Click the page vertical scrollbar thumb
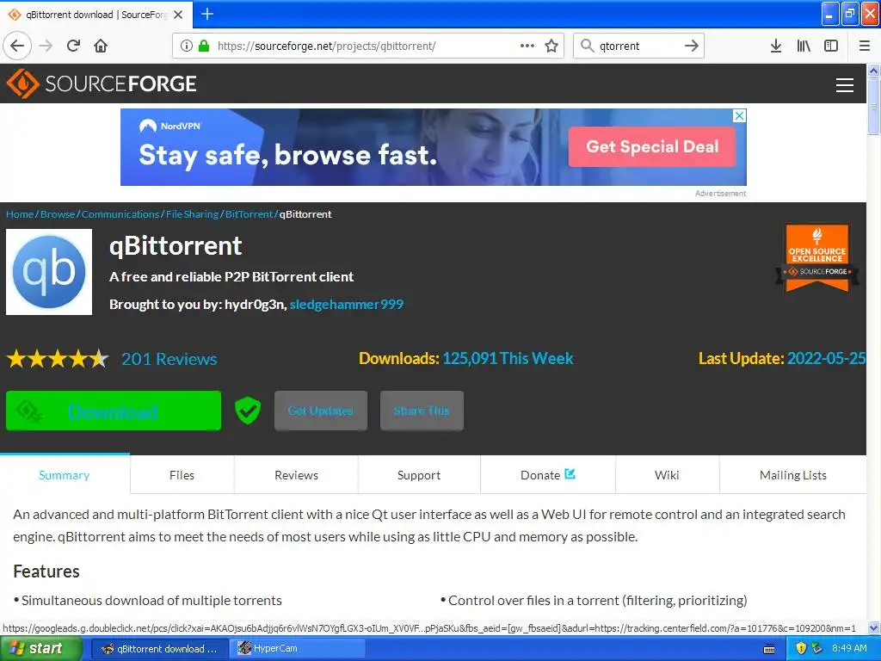Viewport: 881px width, 661px height. pos(873,107)
